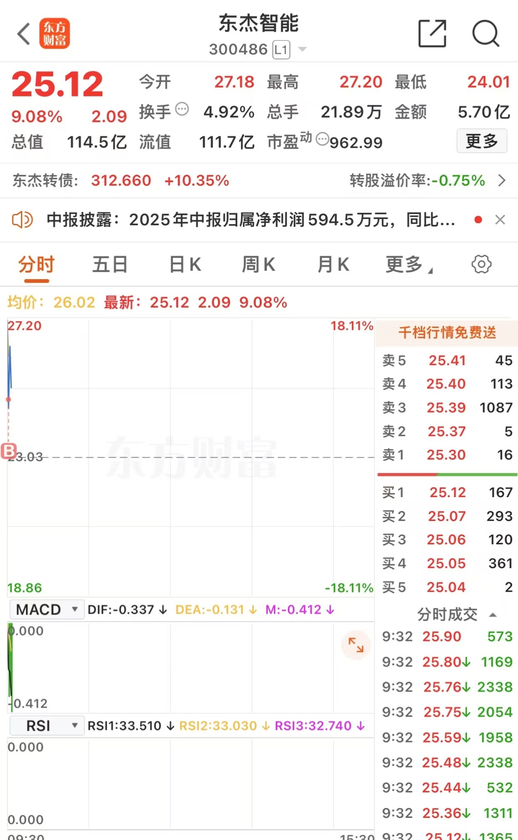Select 卖5 order row 25.41

[x=447, y=360]
